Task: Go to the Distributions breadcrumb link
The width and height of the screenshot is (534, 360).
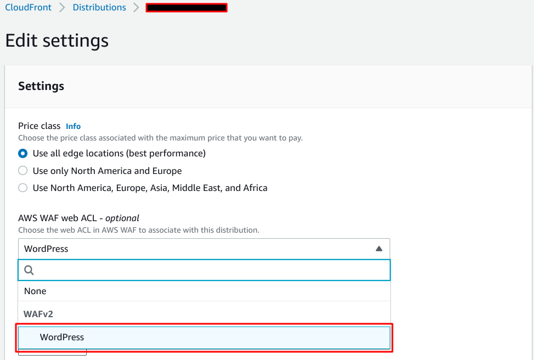Action: click(x=99, y=8)
